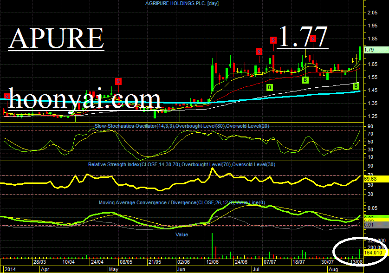
Task: Click the gray 0.01 MACD value tag
Action: (376, 225)
